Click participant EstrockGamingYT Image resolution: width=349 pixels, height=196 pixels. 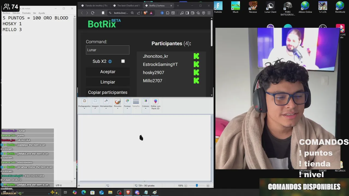coord(160,64)
